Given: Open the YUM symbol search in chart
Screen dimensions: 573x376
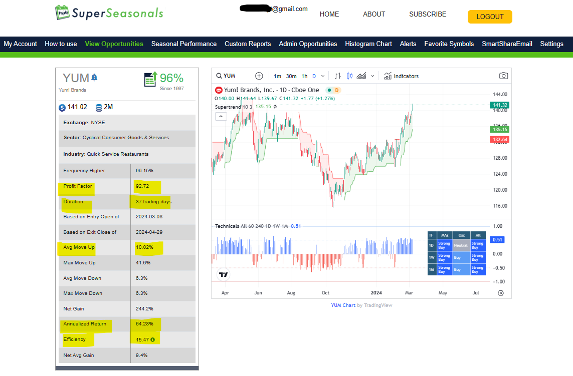Looking at the screenshot, I should pos(226,76).
